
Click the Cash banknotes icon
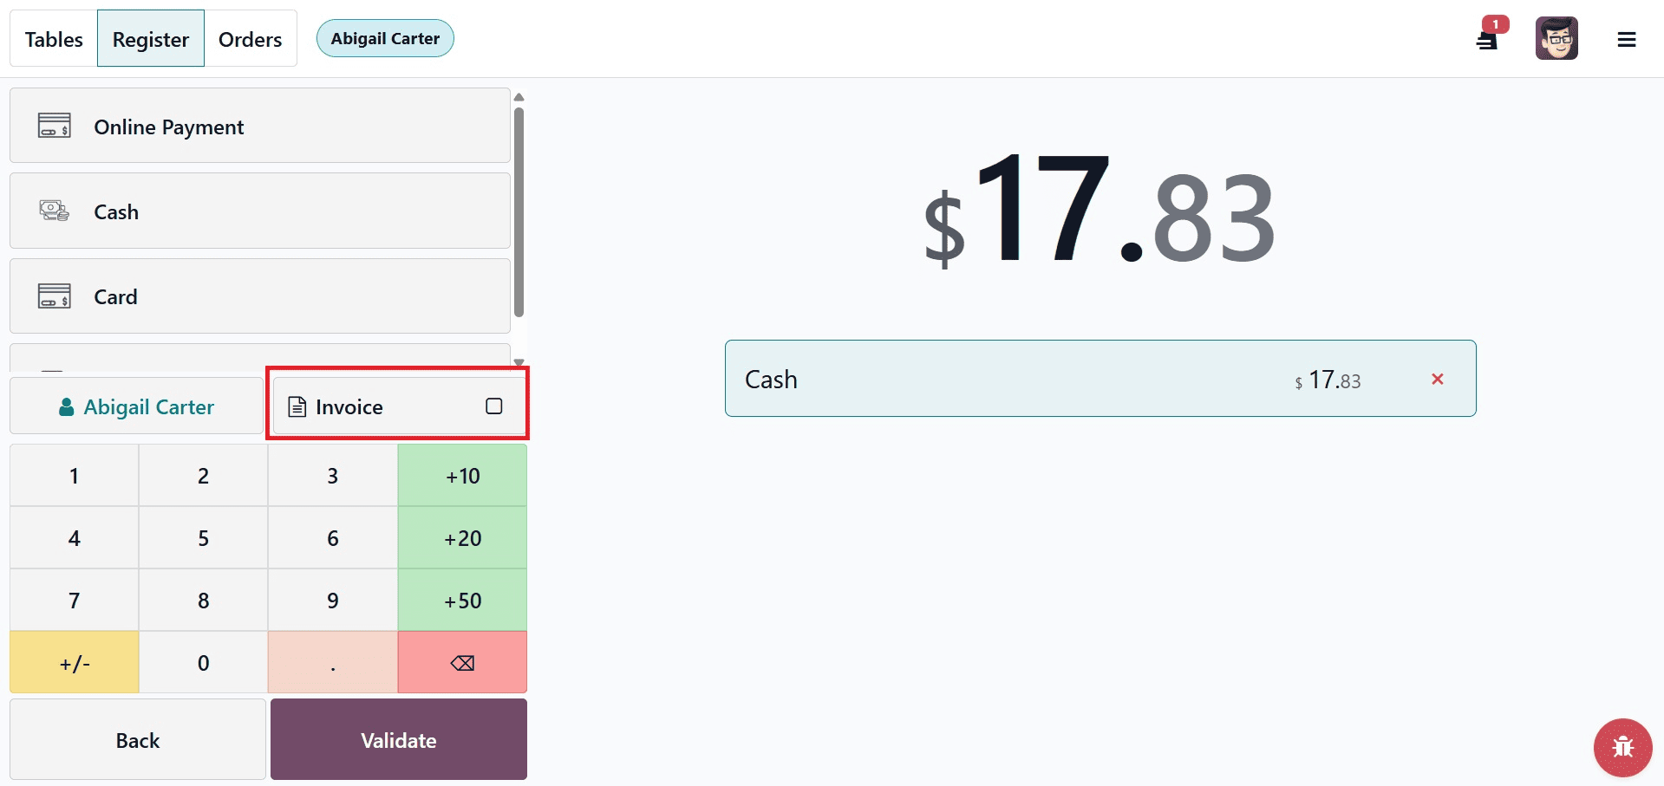(x=55, y=211)
